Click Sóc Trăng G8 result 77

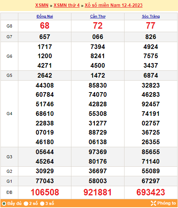[x=151, y=26]
